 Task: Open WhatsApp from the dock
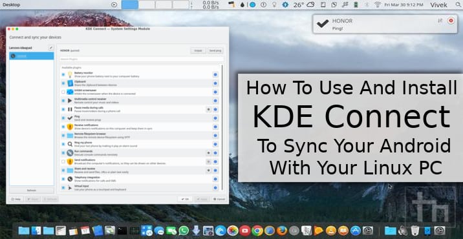coord(184,231)
